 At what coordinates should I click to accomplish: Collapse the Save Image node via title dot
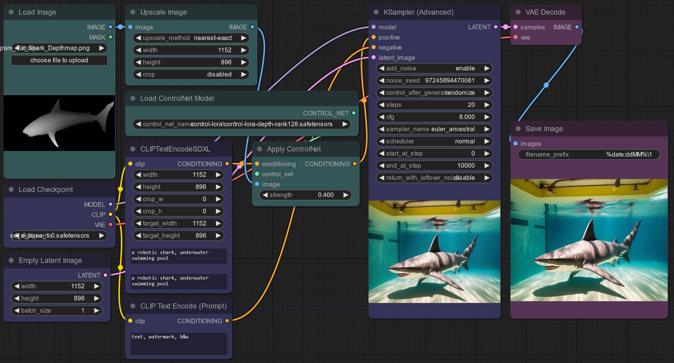click(518, 129)
